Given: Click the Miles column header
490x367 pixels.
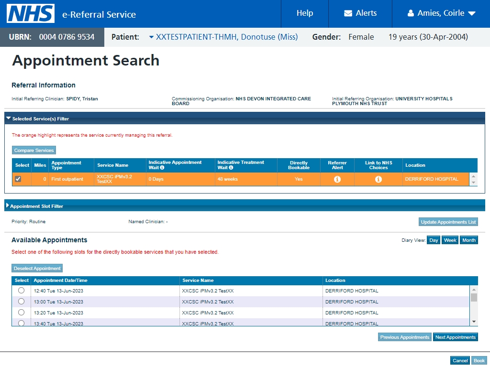Looking at the screenshot, I should 40,165.
